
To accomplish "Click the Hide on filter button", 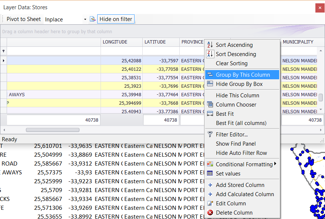I will coord(116,19).
